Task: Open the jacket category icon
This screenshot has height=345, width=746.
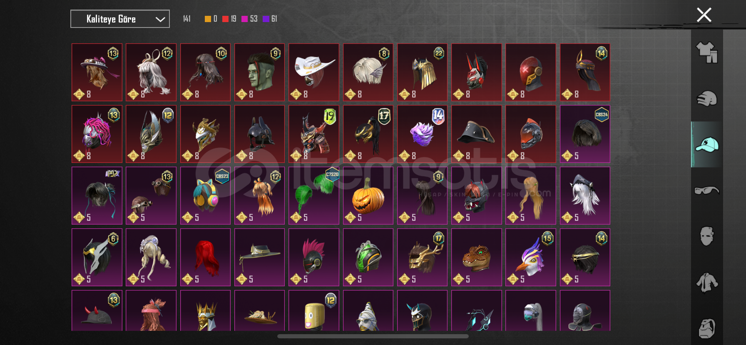Action: coord(707,282)
